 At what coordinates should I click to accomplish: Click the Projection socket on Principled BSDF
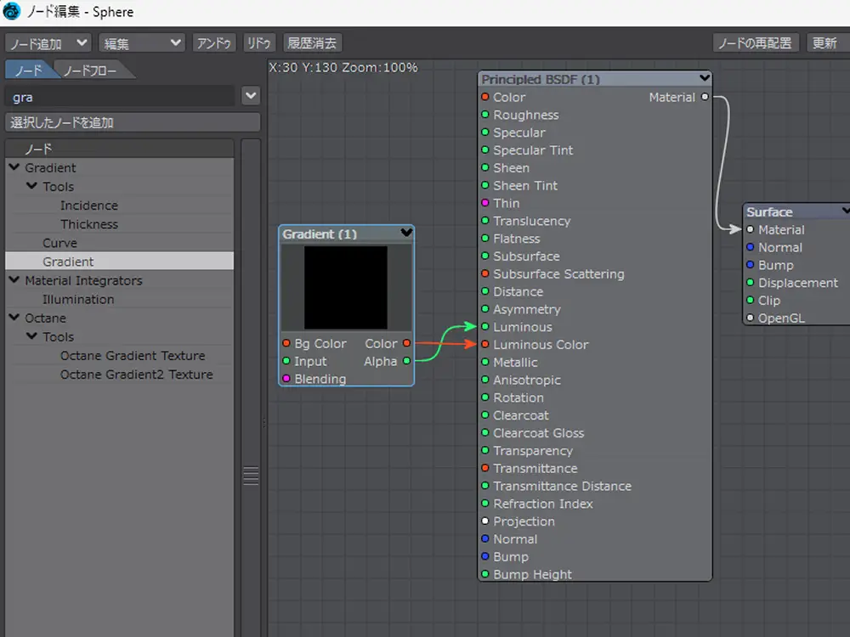click(x=485, y=521)
